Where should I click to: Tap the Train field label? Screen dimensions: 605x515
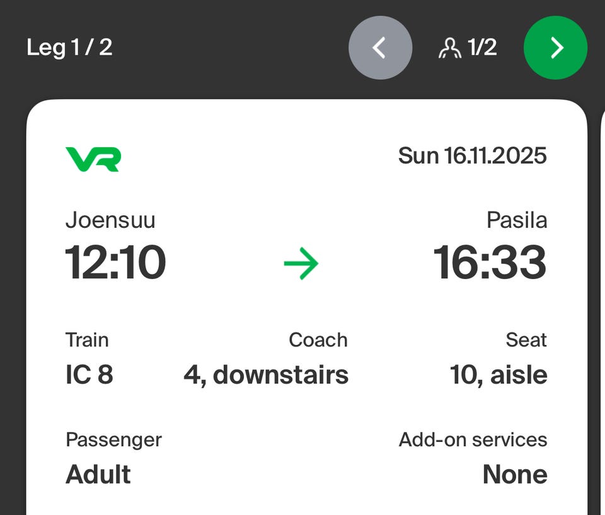pos(87,340)
